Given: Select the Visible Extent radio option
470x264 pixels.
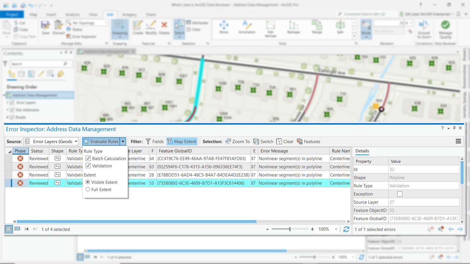Looking at the screenshot, I should click(87, 182).
